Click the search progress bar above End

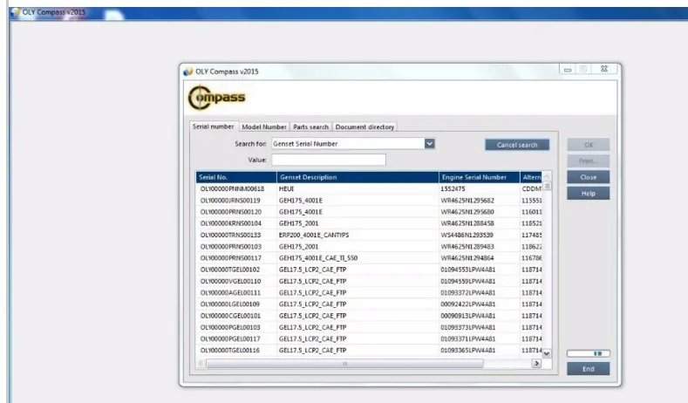[588, 353]
